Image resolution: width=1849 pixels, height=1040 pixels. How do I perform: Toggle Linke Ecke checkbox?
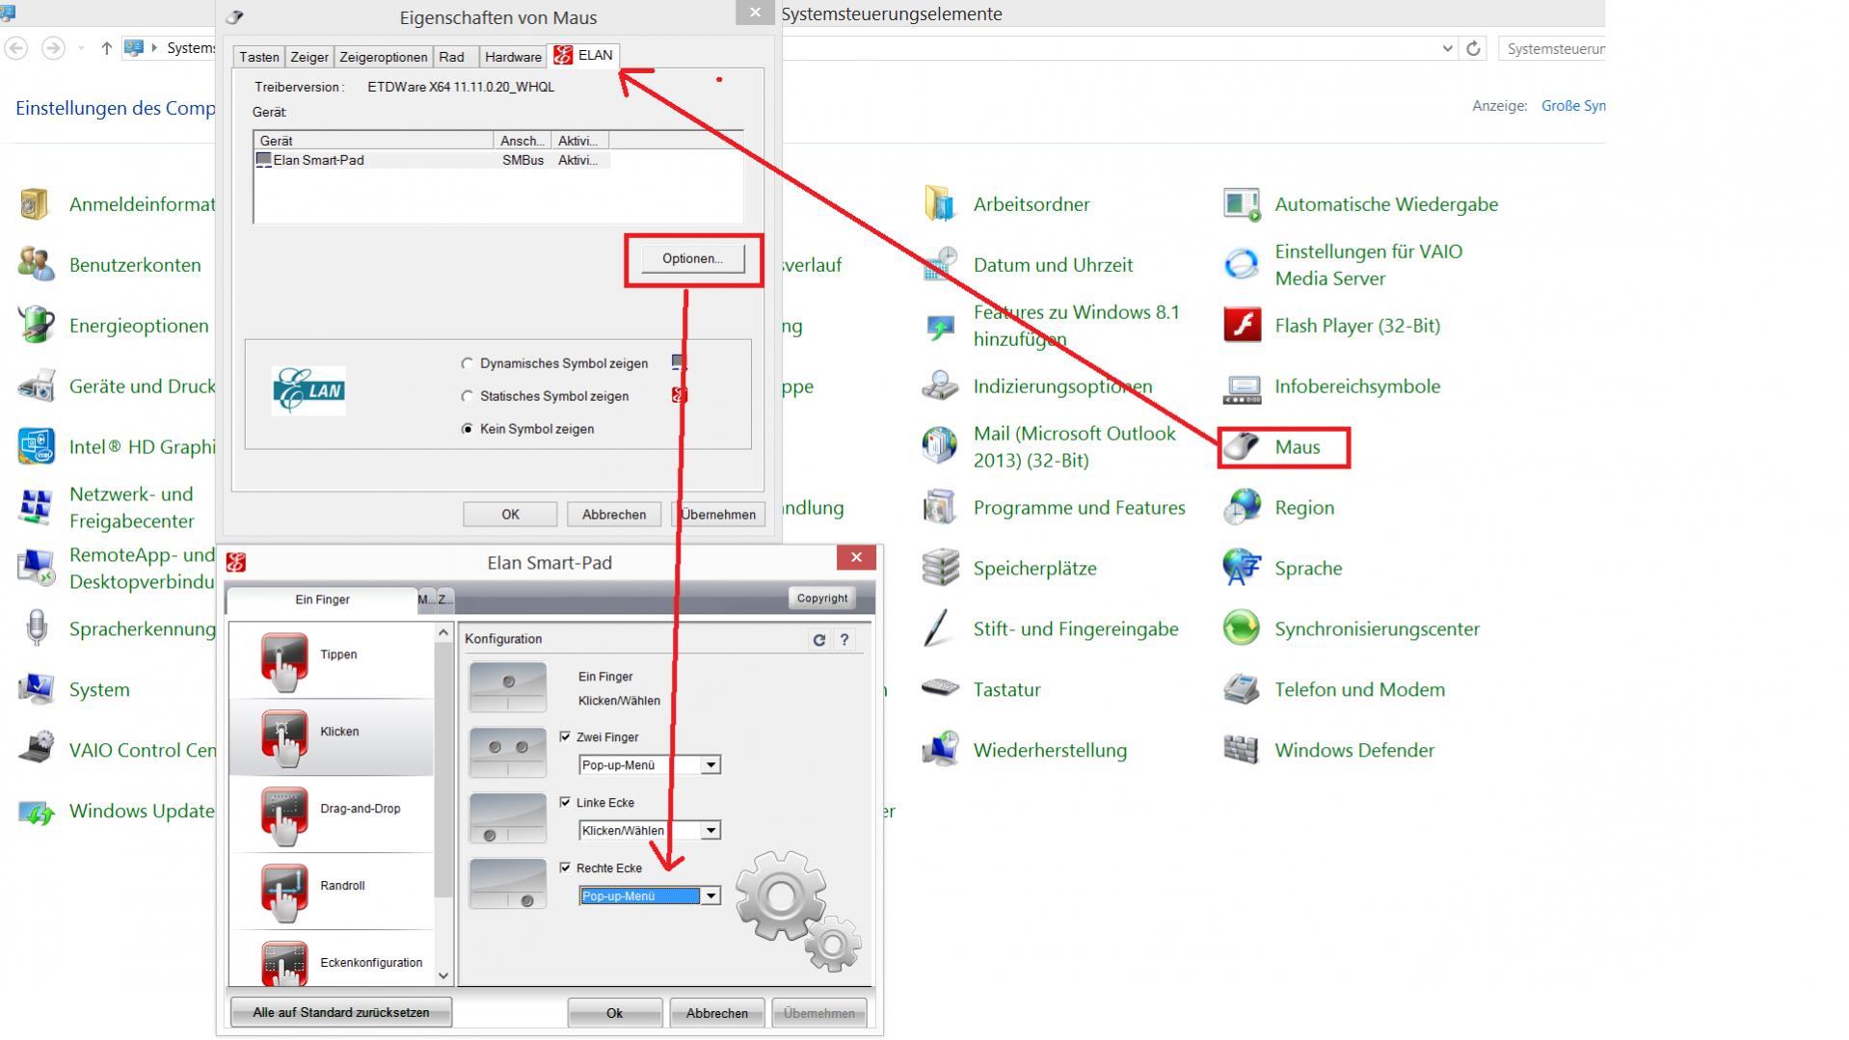tap(566, 803)
